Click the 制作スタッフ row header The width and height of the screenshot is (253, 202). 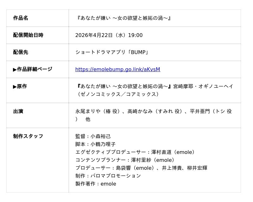28,136
